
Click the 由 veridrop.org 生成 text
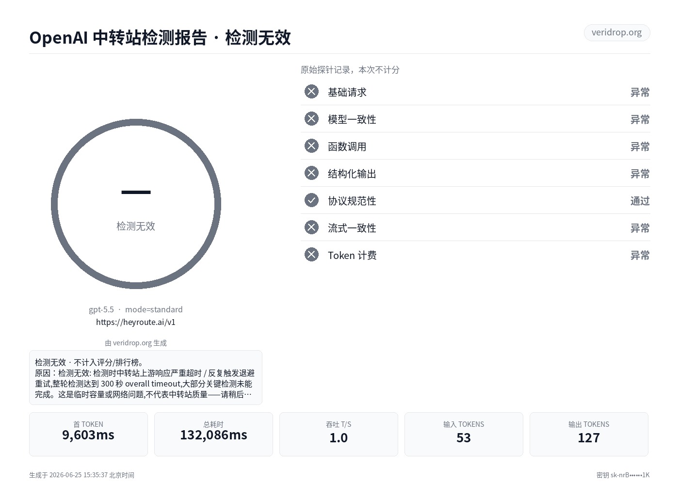point(136,343)
